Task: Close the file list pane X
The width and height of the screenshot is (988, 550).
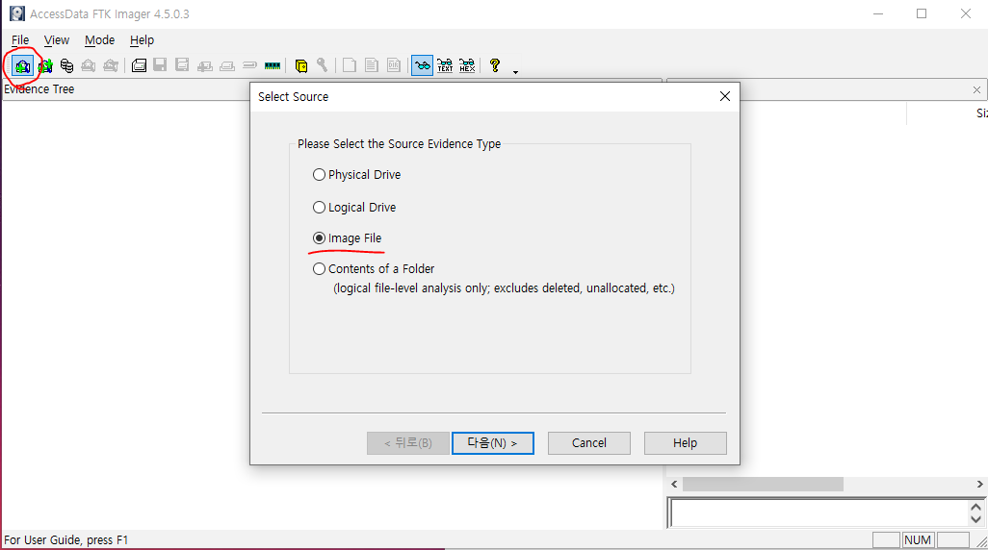Action: tap(976, 90)
